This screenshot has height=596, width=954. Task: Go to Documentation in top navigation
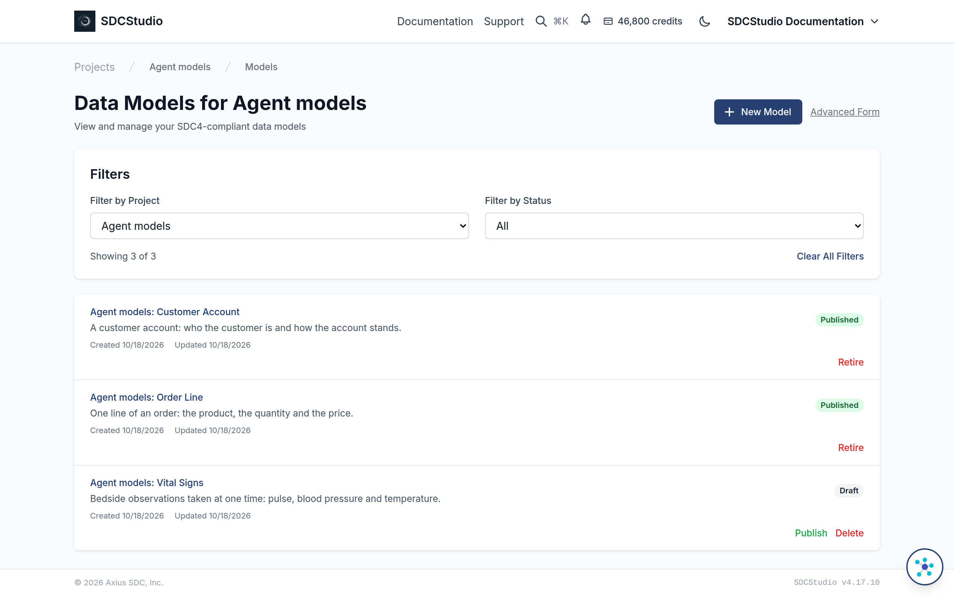[x=435, y=21]
